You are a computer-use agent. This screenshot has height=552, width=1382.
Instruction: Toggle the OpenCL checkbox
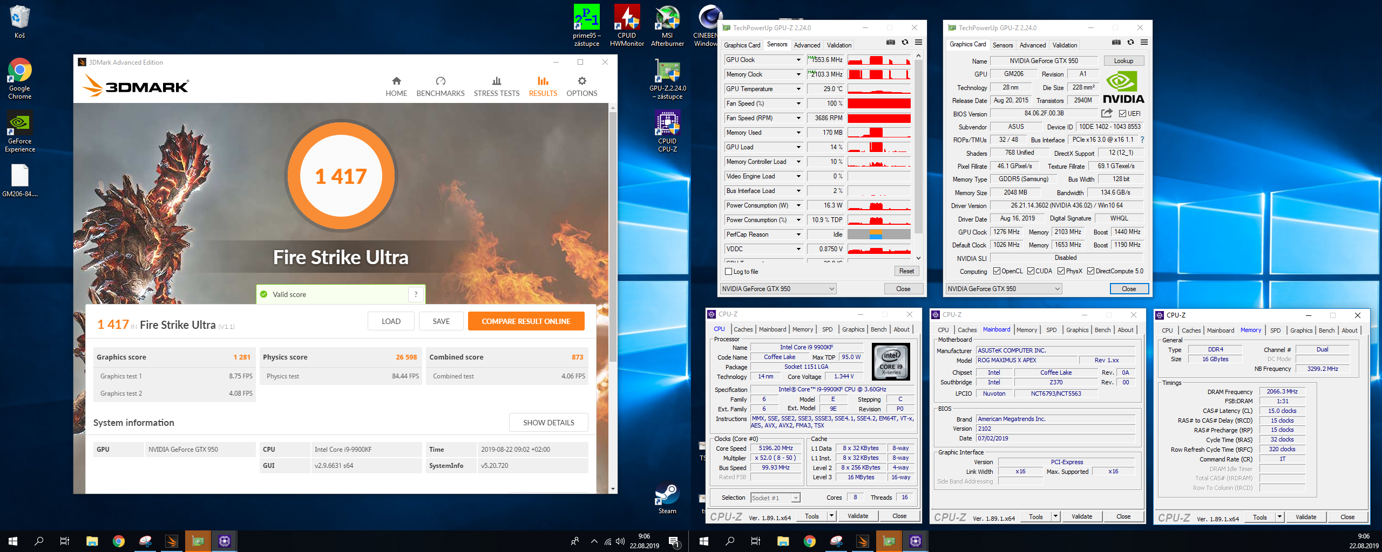coord(997,271)
